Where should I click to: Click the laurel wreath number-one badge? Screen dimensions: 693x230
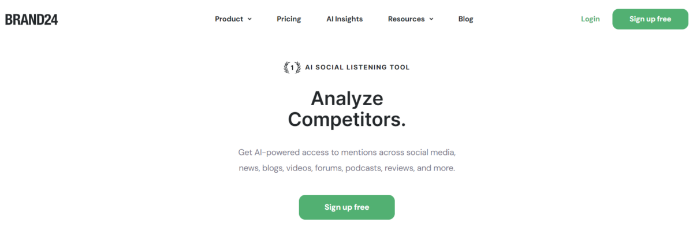[x=292, y=68]
